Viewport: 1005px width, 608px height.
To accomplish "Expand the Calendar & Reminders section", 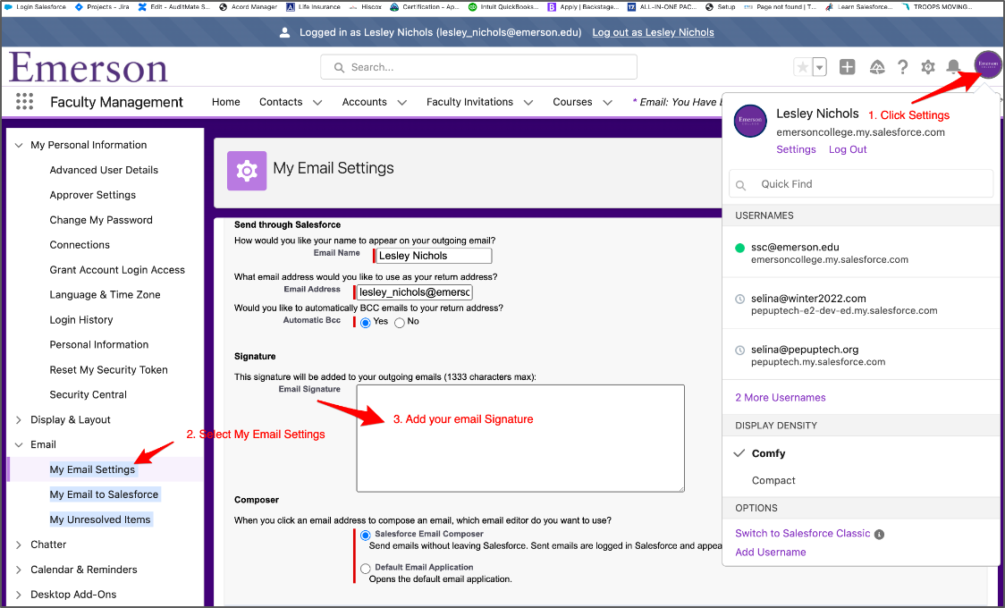I will click(19, 570).
